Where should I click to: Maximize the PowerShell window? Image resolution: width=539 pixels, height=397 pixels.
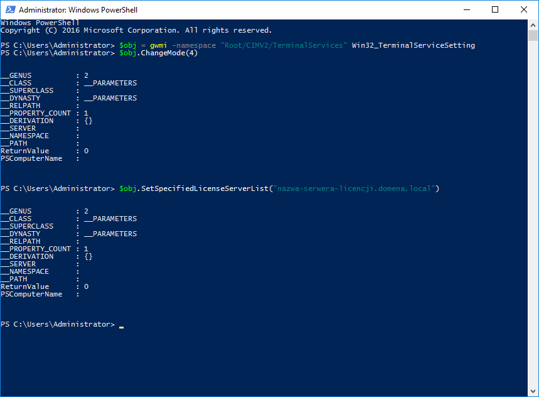click(x=495, y=9)
